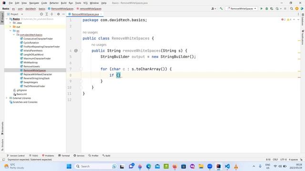Open CyclicRotation class in project tree
Screen dimensions: 305x171
click(31, 43)
